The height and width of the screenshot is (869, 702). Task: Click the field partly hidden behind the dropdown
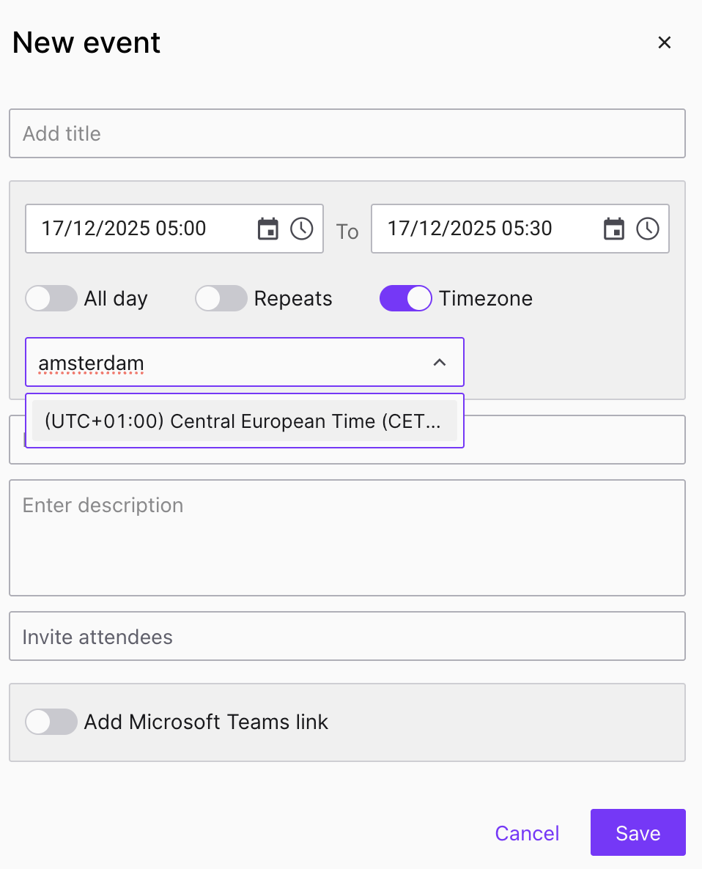click(x=574, y=440)
